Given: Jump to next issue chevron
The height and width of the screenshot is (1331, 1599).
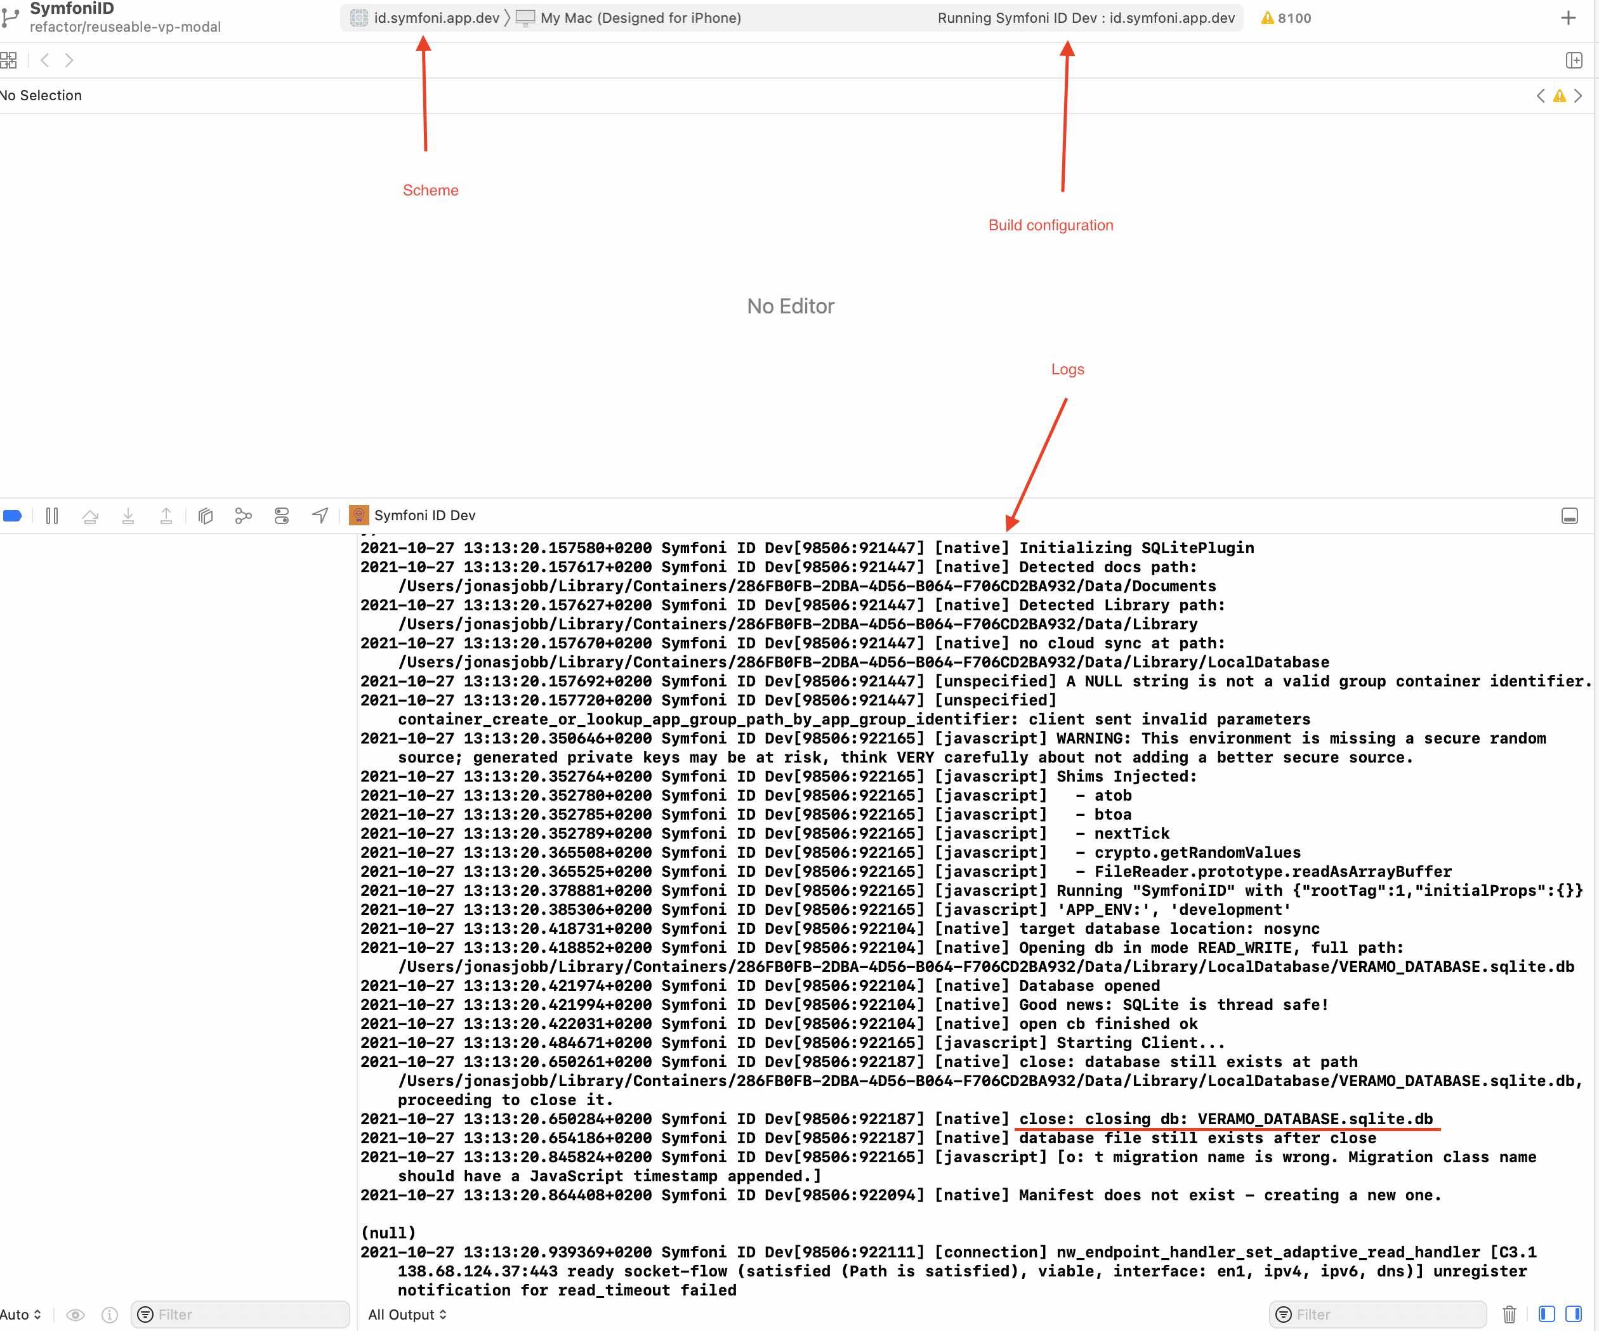Looking at the screenshot, I should coord(1577,96).
